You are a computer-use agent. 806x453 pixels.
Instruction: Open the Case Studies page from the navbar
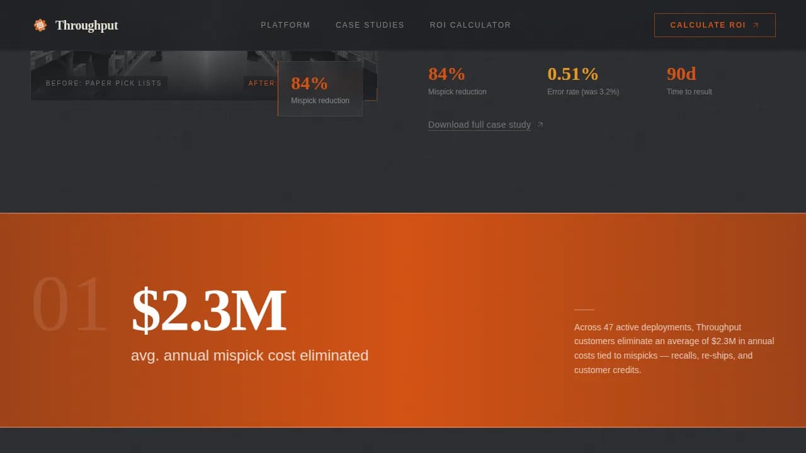370,25
